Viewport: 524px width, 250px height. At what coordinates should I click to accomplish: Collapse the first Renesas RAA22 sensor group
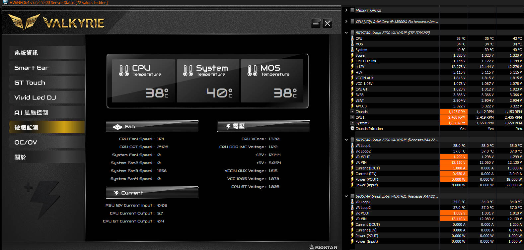(x=346, y=140)
